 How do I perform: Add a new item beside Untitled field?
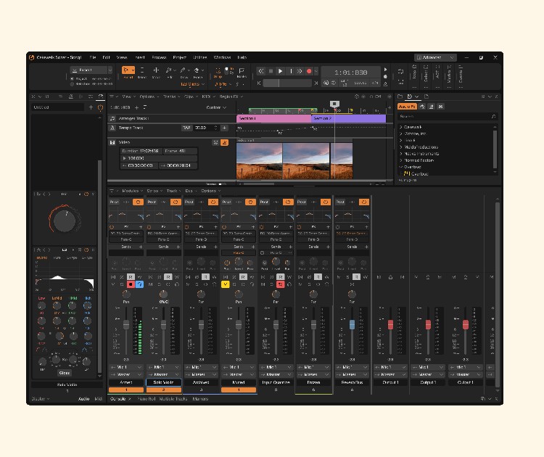[91, 107]
